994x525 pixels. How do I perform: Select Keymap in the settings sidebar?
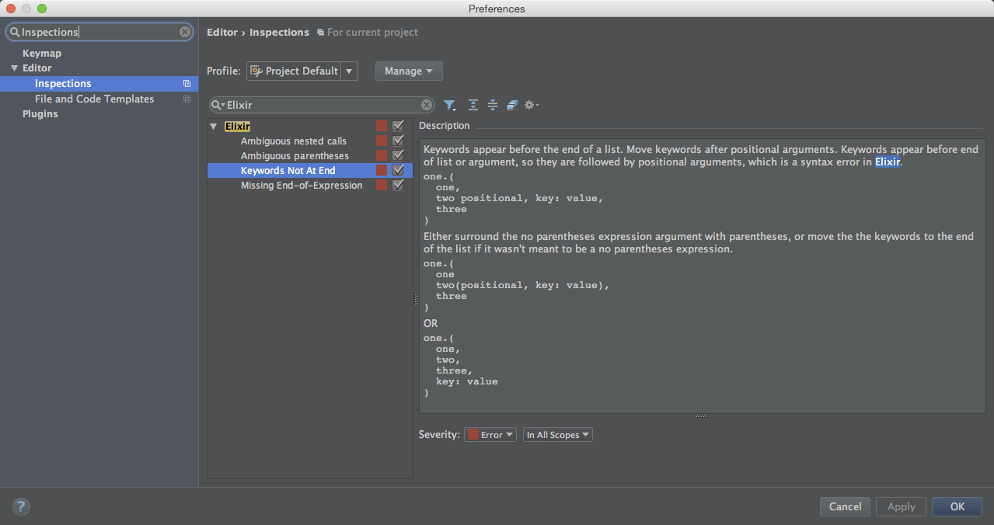pos(42,54)
